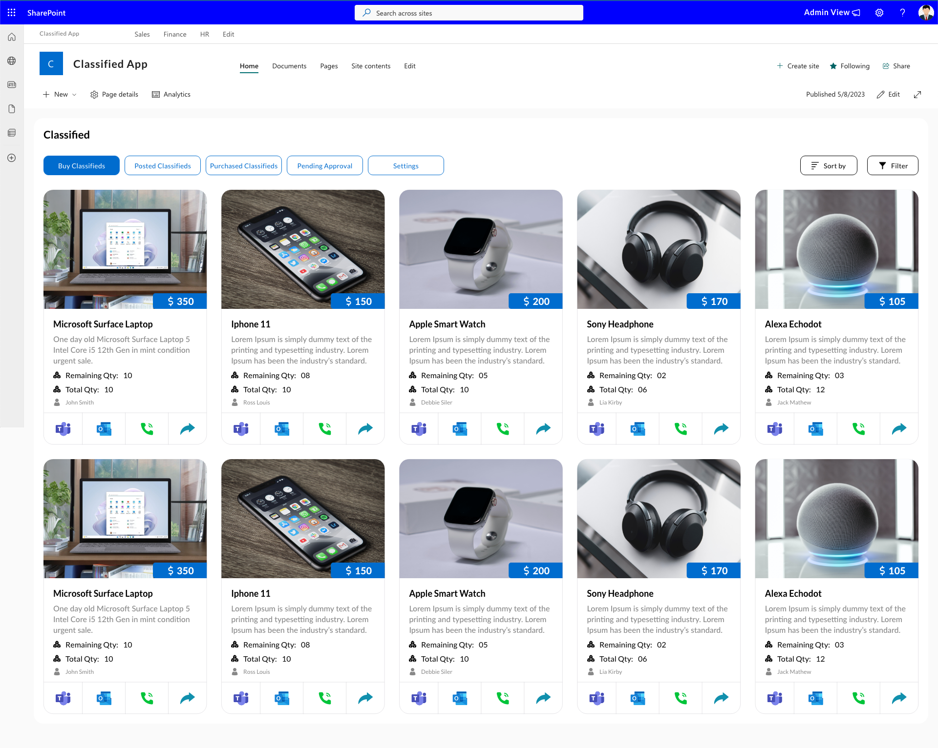The width and height of the screenshot is (938, 748).
Task: Click second-row Alexa Echodot product image
Action: (x=836, y=518)
